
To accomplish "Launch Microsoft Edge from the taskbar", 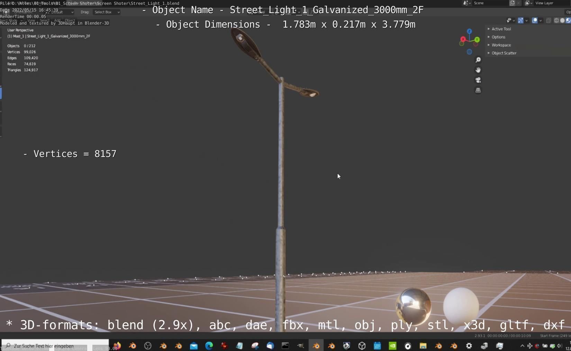I will (209, 346).
